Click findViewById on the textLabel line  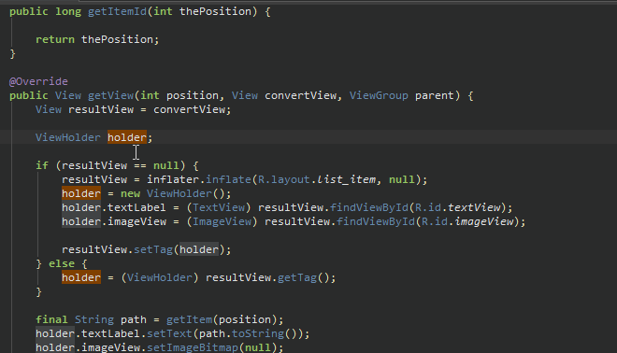click(x=369, y=207)
